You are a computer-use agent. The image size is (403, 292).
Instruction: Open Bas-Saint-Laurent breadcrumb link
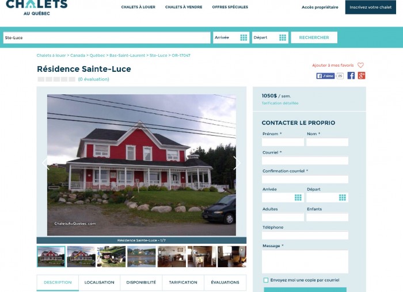click(127, 55)
